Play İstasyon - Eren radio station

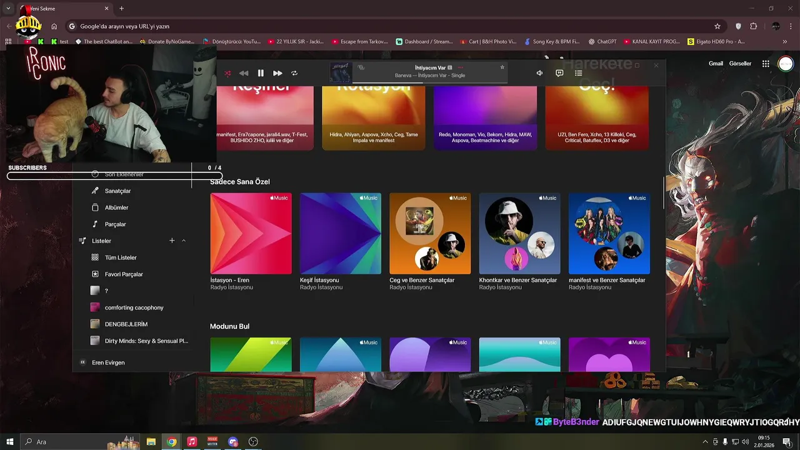251,233
